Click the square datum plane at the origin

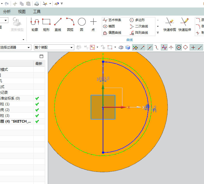point(103,107)
